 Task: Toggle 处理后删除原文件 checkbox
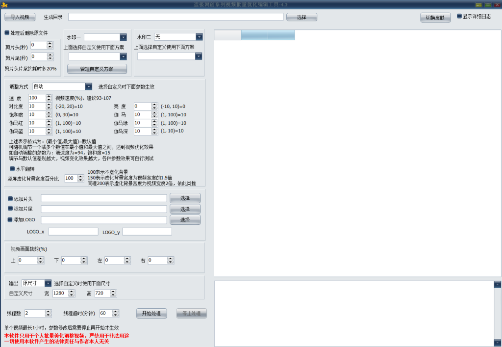[7, 33]
